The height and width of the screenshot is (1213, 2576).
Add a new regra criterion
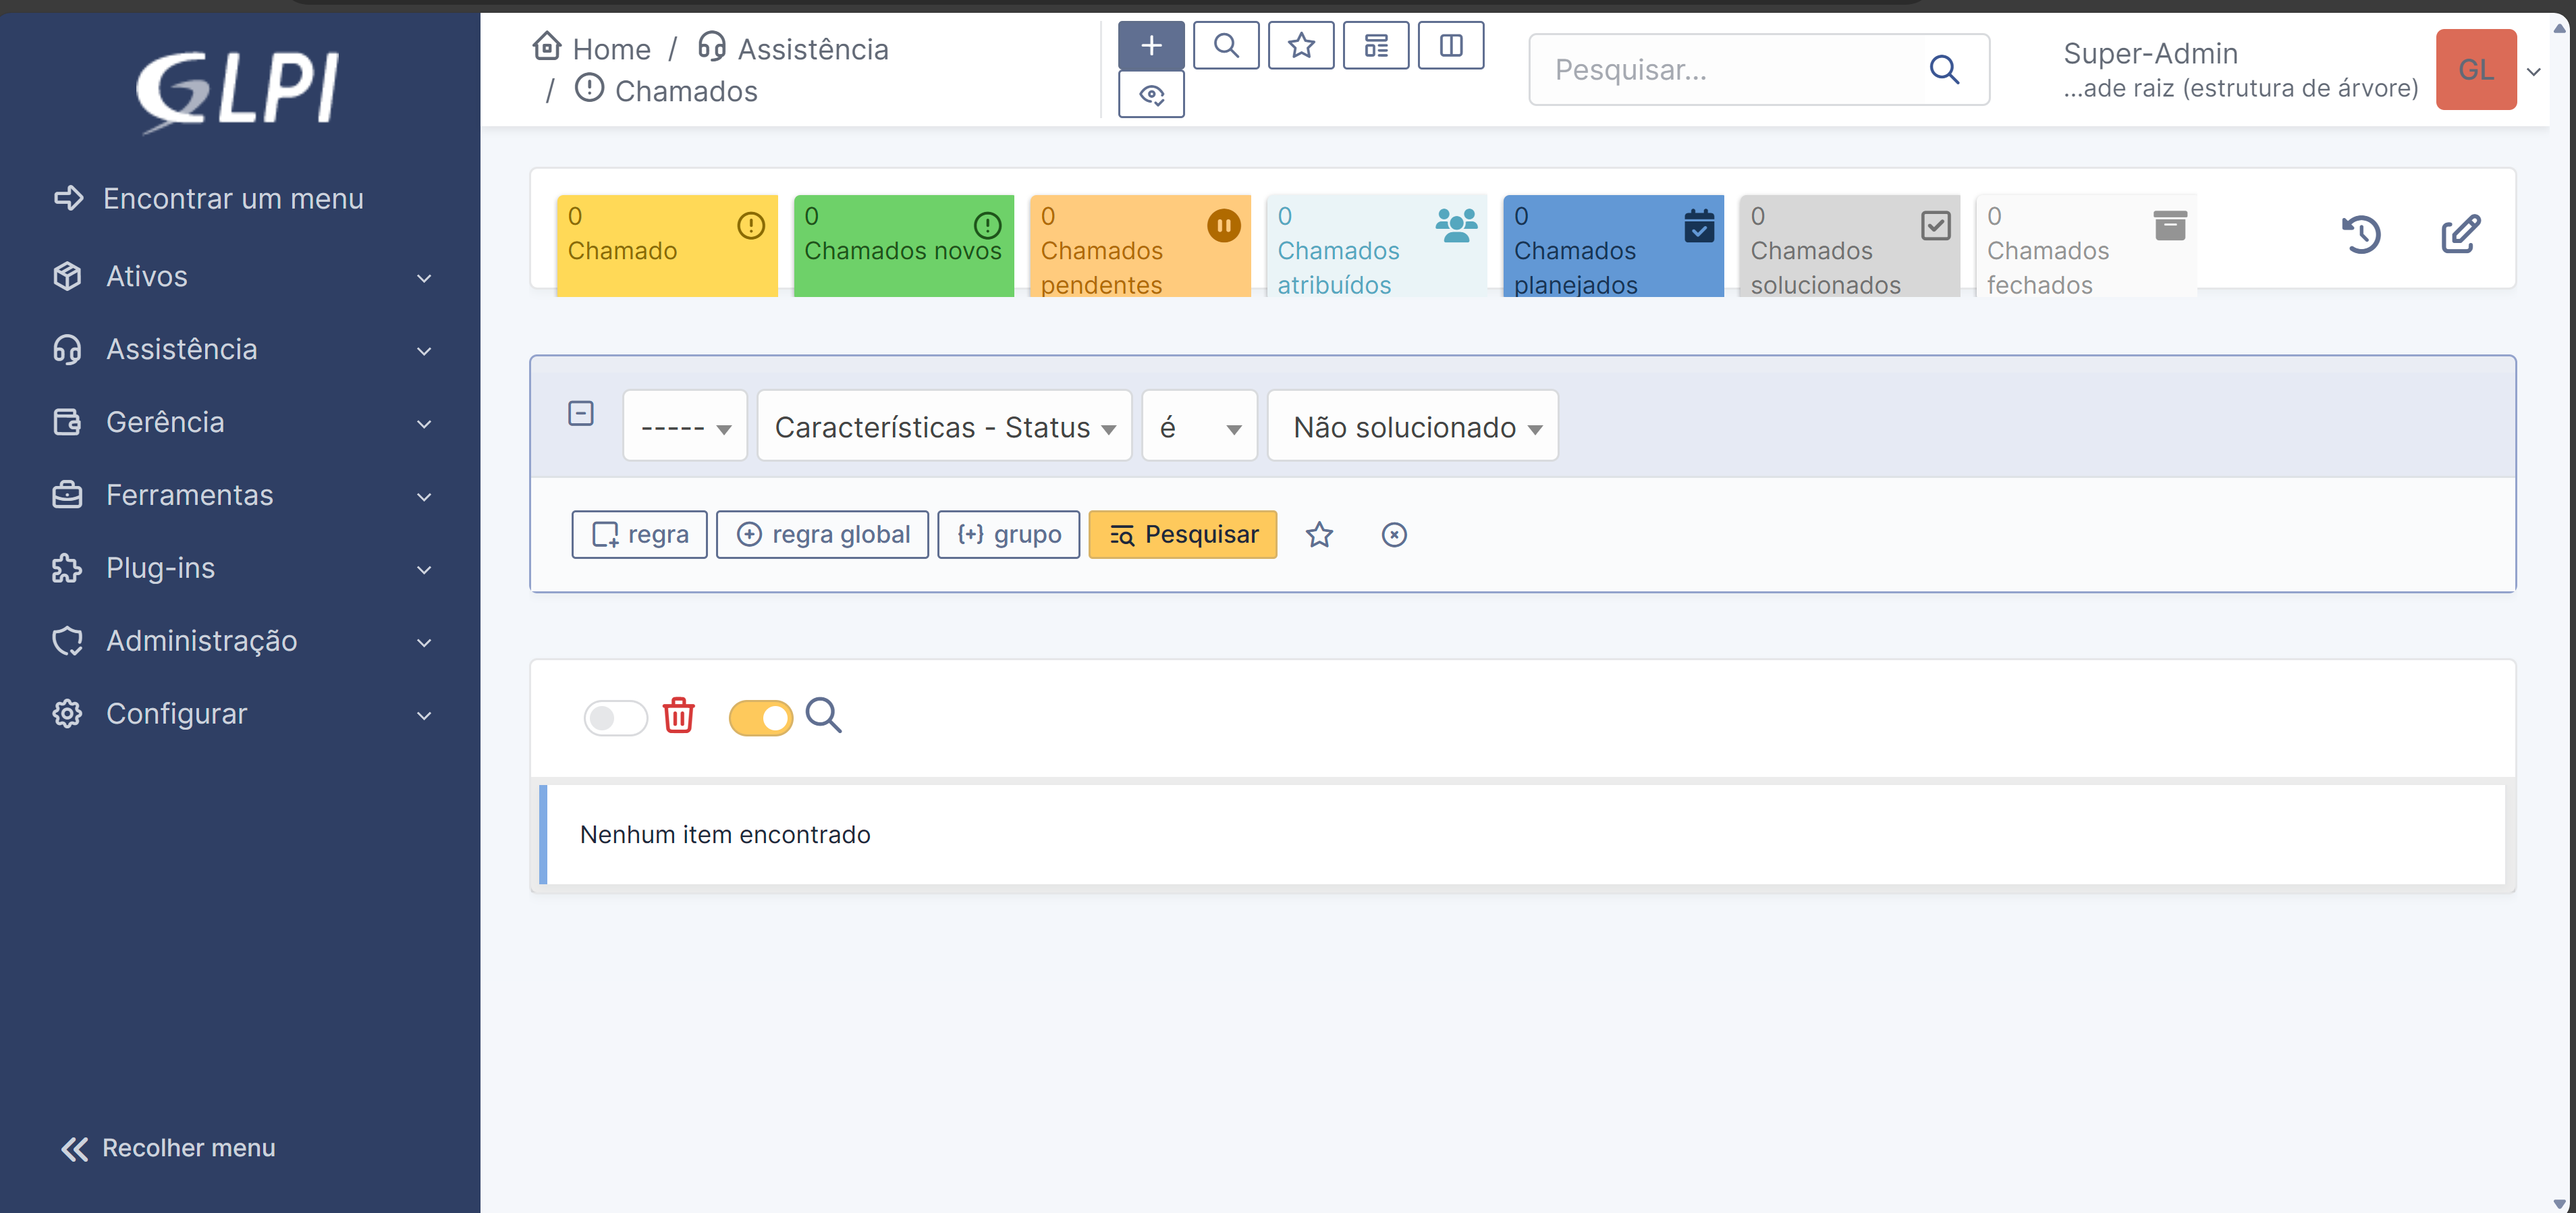click(x=639, y=535)
